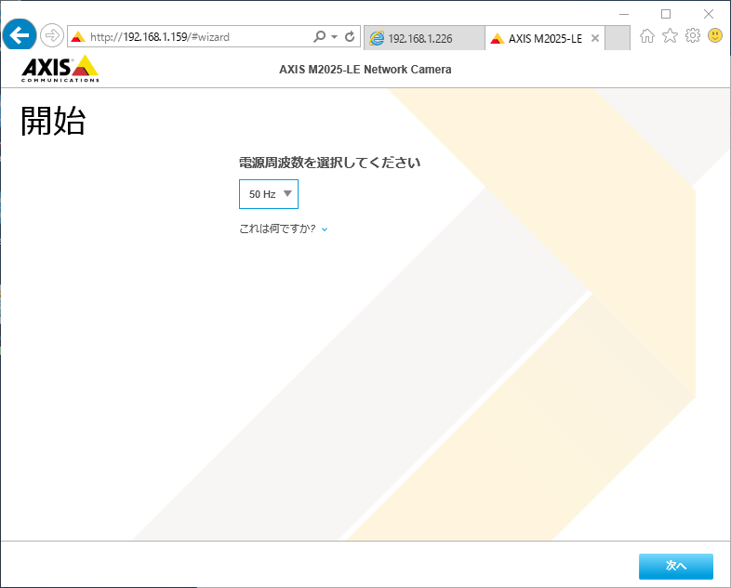Click the AXIS M2025-LE Network Camera title text

pos(365,70)
